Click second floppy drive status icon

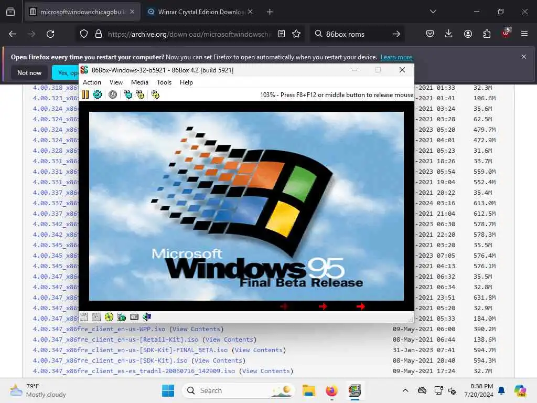[96, 317]
